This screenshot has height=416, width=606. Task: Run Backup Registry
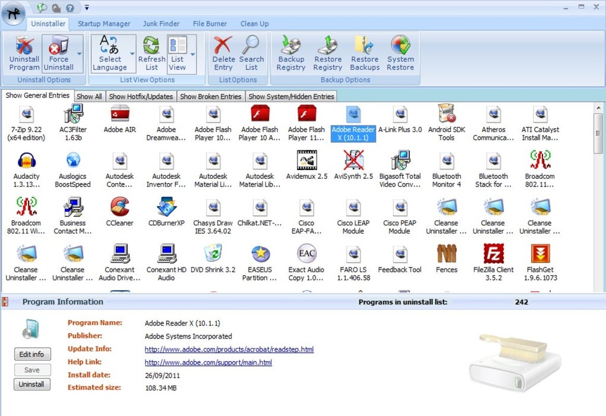[291, 56]
